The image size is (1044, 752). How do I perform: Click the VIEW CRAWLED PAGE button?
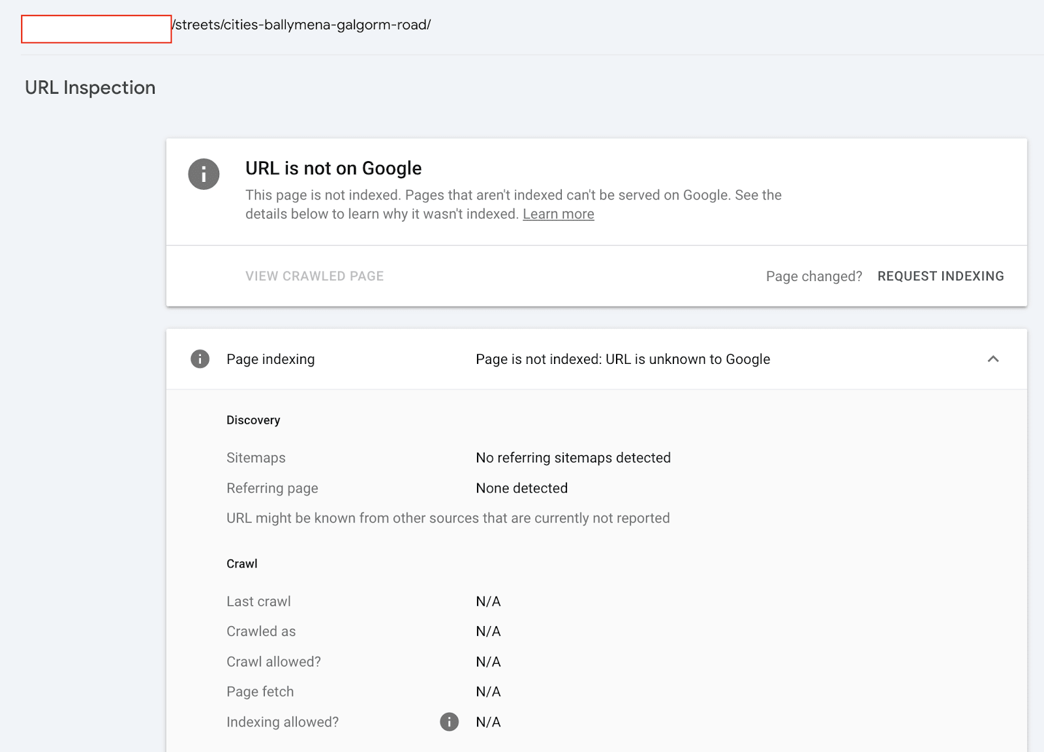click(x=315, y=276)
